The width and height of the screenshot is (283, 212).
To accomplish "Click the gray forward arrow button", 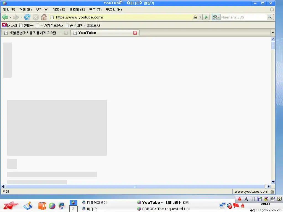I will (16, 17).
